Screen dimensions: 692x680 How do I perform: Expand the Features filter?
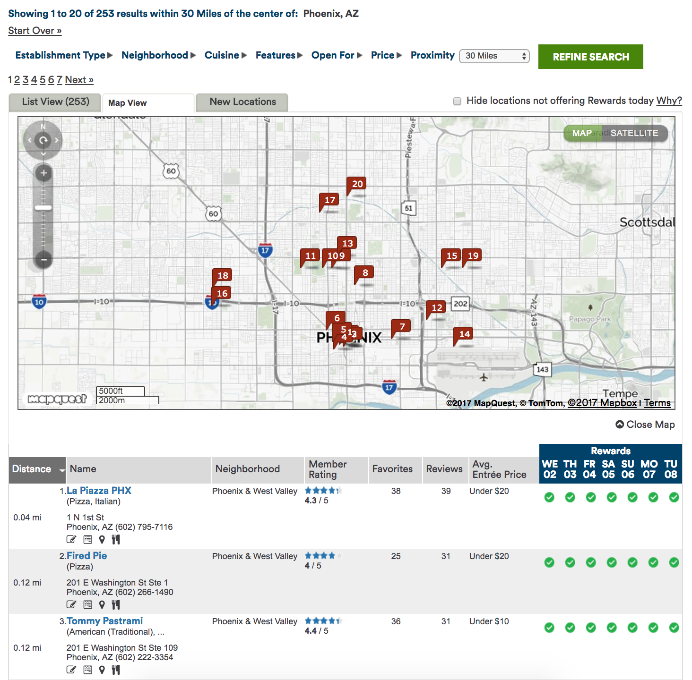(x=279, y=55)
